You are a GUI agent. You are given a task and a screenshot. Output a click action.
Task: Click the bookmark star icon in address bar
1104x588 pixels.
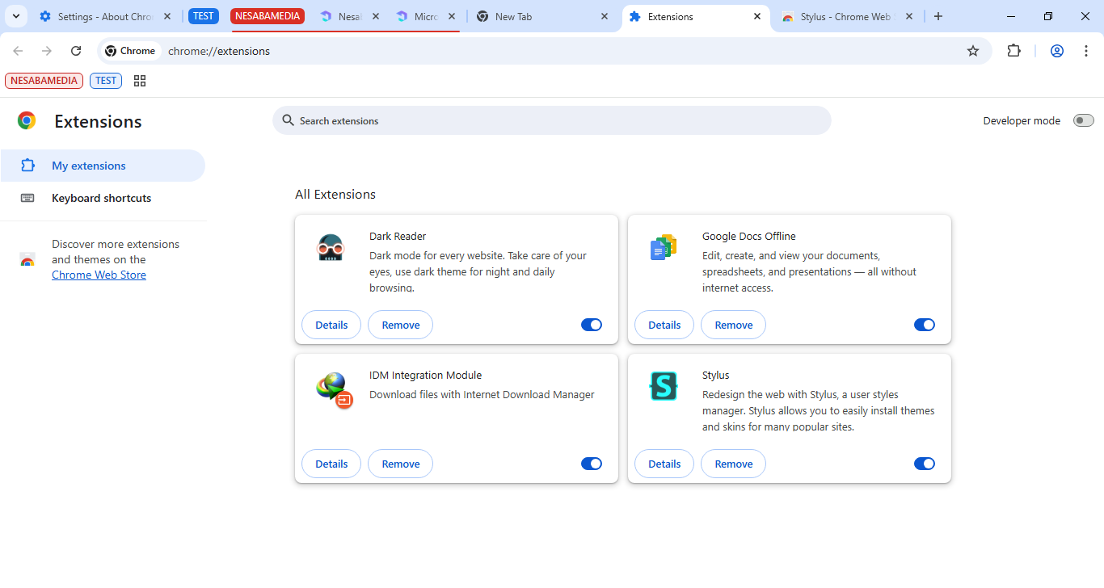coord(973,51)
